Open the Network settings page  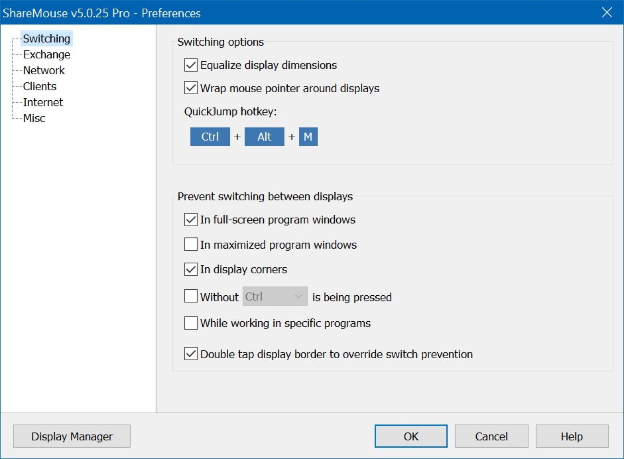pyautogui.click(x=43, y=70)
